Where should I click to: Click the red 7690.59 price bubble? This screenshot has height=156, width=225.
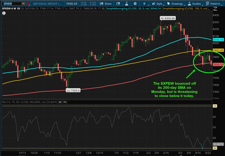click(218, 65)
